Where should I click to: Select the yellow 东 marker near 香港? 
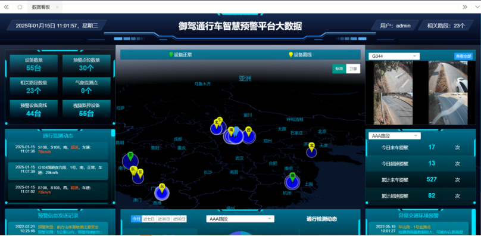pos(163,188)
